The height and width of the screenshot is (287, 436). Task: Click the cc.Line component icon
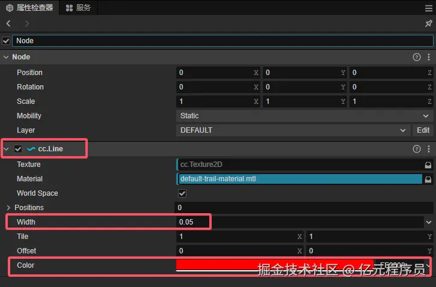coord(31,149)
